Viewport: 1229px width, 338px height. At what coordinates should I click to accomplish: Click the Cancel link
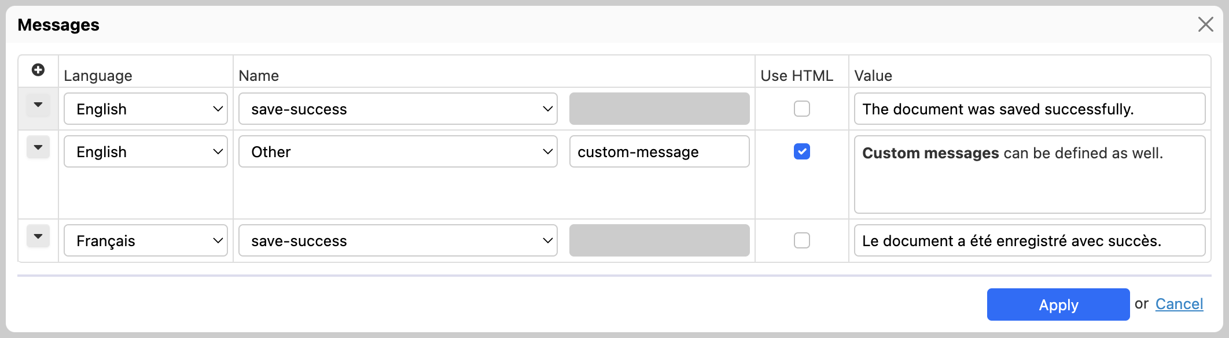click(x=1179, y=304)
